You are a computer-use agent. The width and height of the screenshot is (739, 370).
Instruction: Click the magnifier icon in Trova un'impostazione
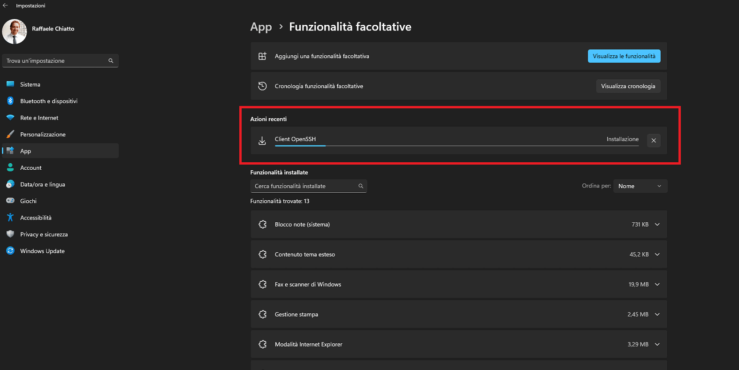click(111, 60)
